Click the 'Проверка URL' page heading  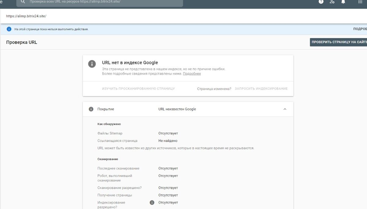click(x=22, y=43)
